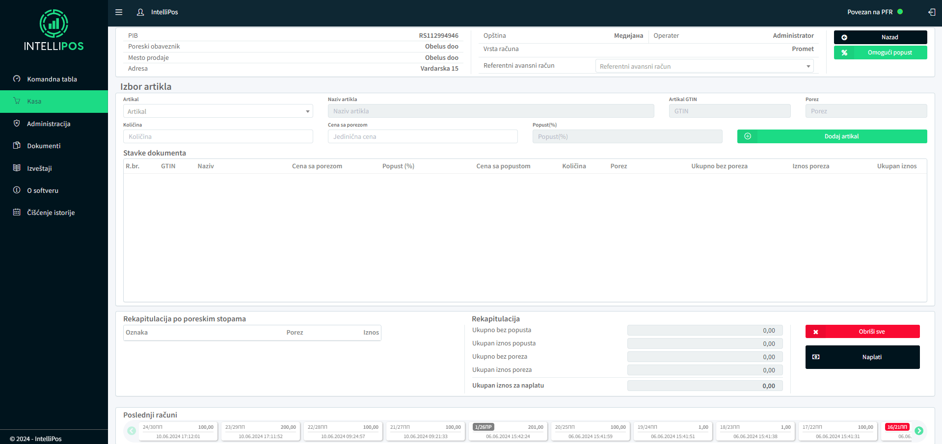Click the Dodaj artikal button
Viewport: 942px width, 444px height.
click(832, 136)
